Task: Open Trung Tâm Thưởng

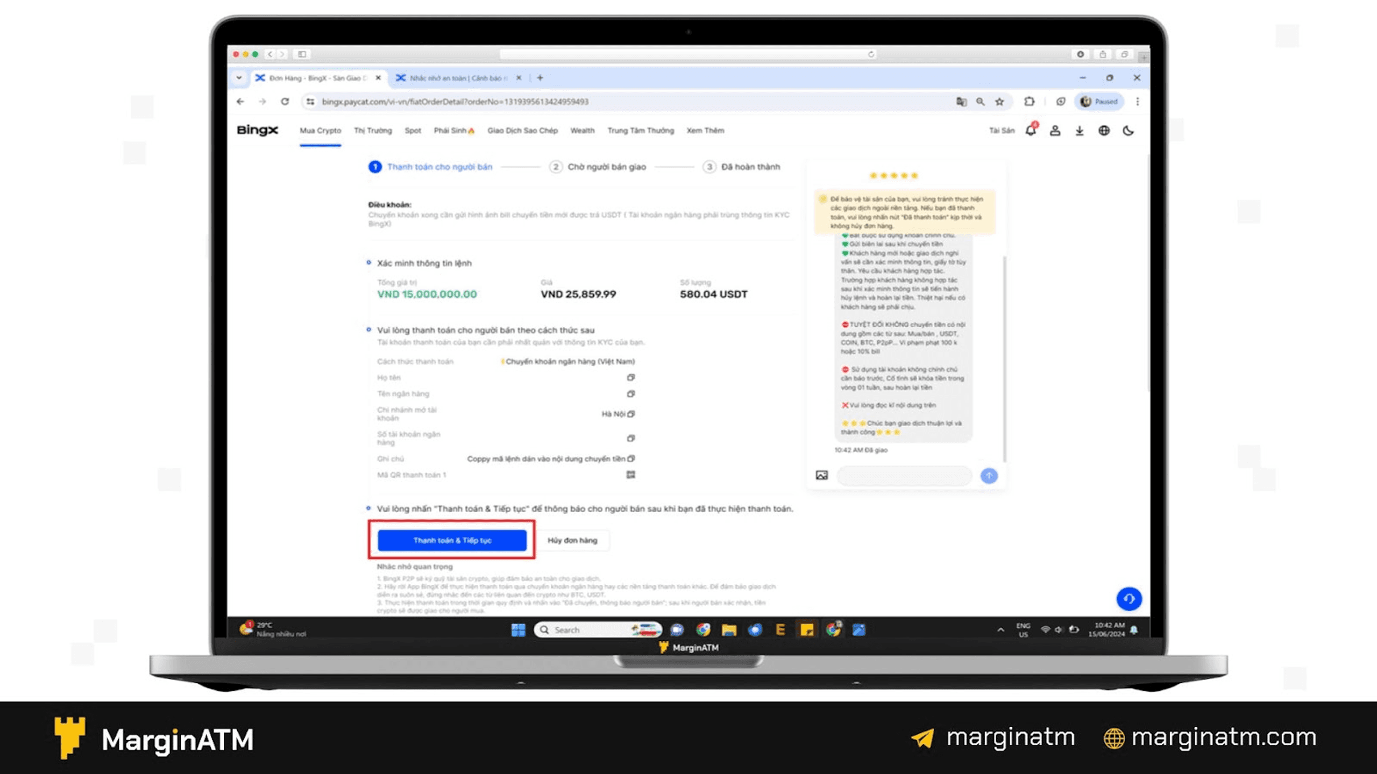Action: [x=641, y=131]
